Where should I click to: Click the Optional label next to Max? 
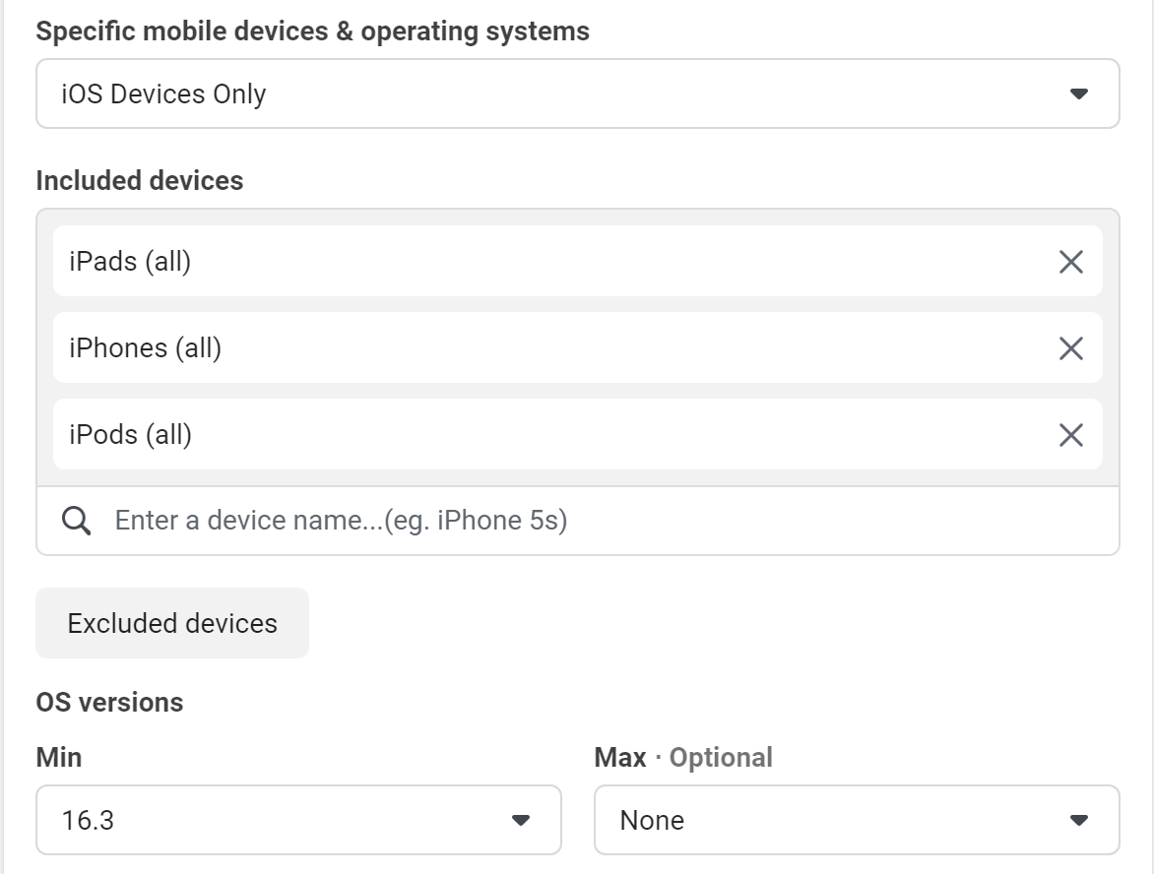tap(720, 757)
